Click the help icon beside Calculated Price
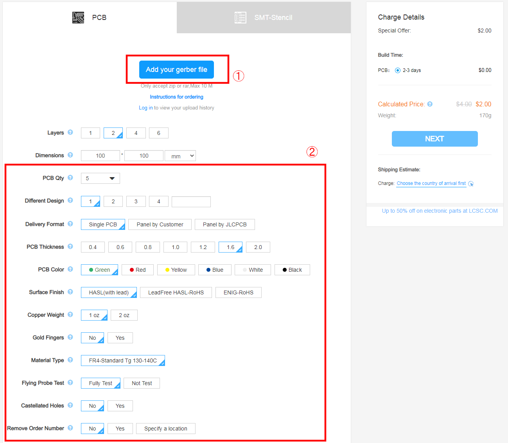 [x=430, y=104]
